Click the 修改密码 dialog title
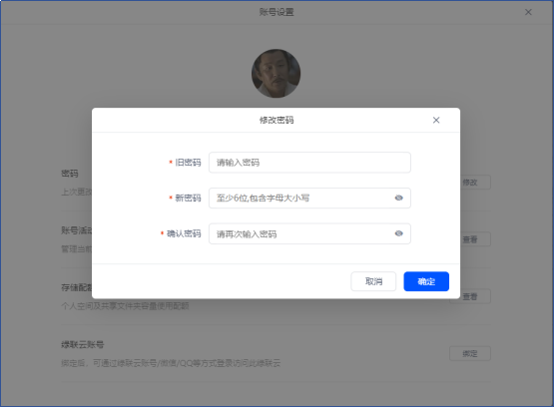This screenshot has width=555, height=408. tap(277, 121)
